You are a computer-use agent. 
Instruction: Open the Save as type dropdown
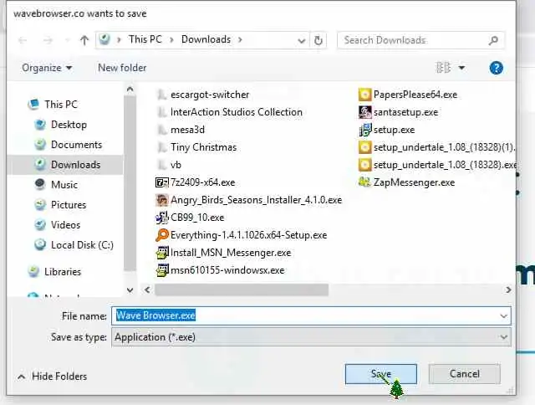pos(311,337)
